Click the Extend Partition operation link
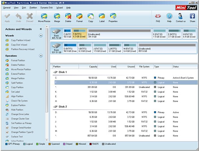Viewport: 199px width, 151px height. pos(18,74)
